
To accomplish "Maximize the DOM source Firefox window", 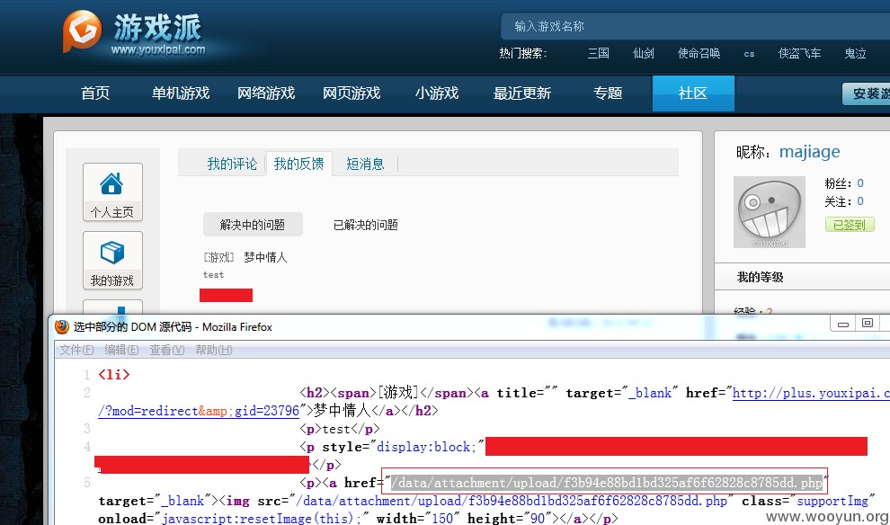I will pos(868,324).
